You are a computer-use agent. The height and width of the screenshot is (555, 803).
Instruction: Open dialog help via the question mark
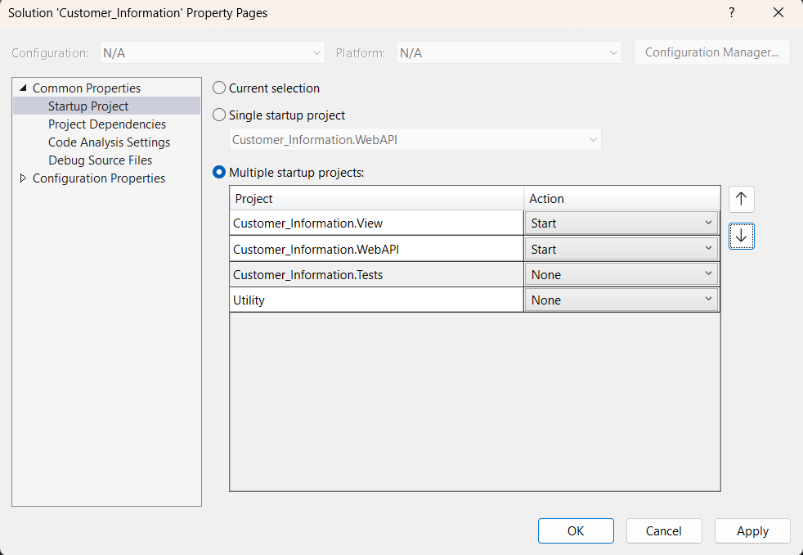731,12
